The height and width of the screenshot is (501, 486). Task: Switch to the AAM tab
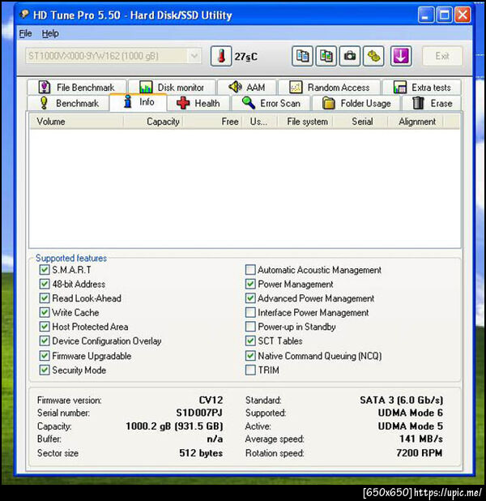click(x=247, y=87)
